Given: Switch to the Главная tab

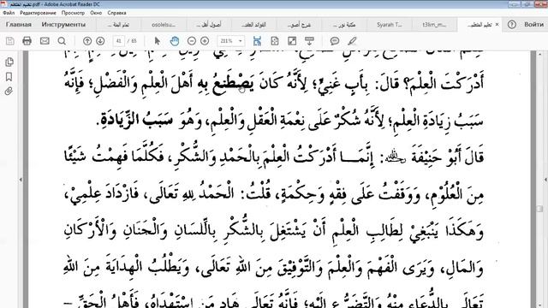Looking at the screenshot, I should pyautogui.click(x=19, y=25).
